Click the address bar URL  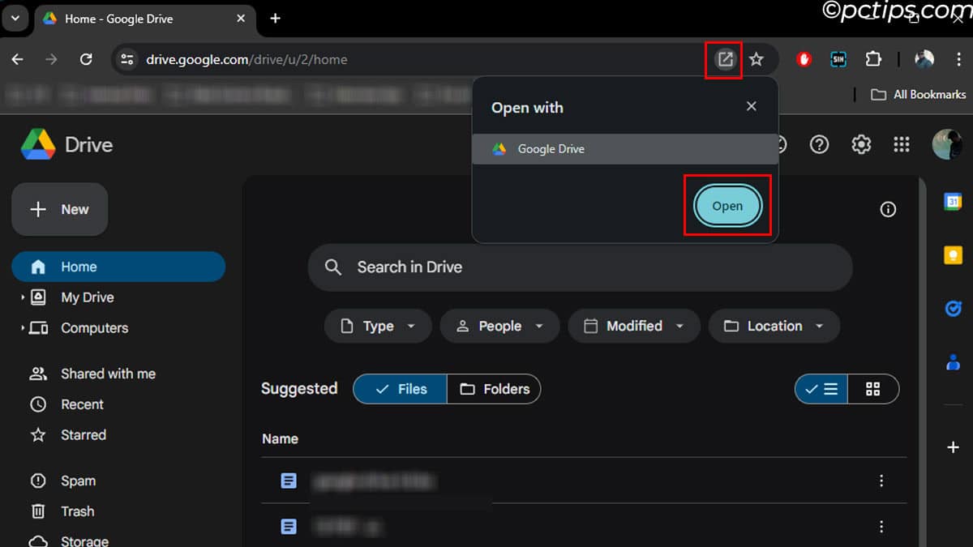point(246,59)
